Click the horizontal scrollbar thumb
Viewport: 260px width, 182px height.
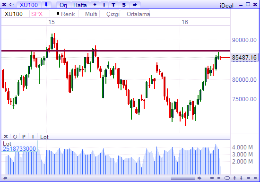[x=183, y=178]
